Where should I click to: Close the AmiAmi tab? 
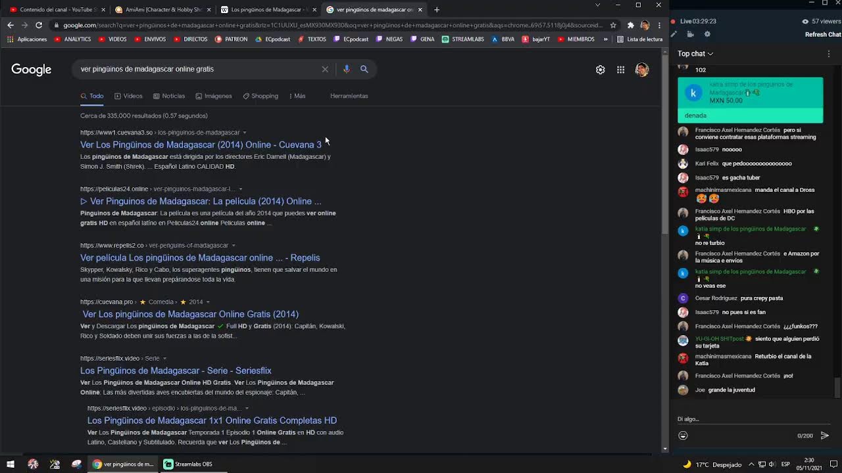(x=209, y=10)
